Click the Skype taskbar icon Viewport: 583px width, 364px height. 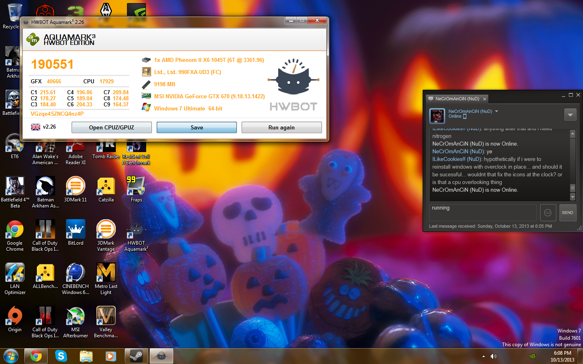(x=61, y=356)
